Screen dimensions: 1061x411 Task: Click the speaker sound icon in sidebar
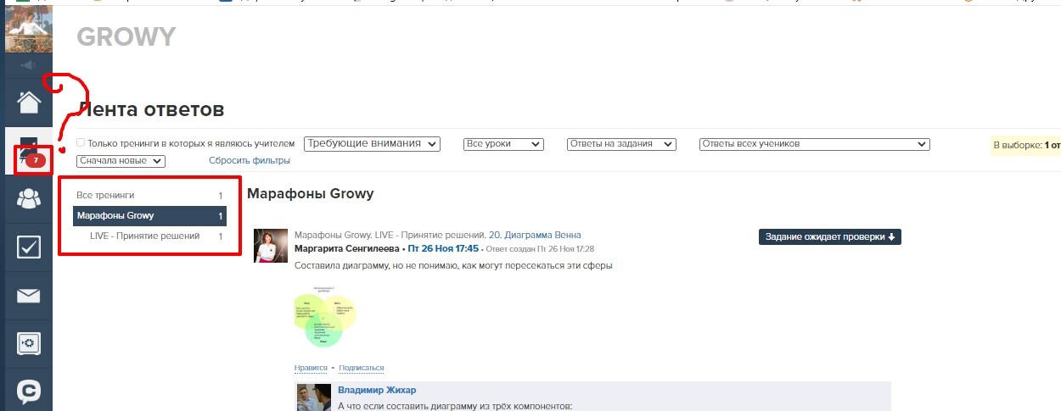[28, 65]
